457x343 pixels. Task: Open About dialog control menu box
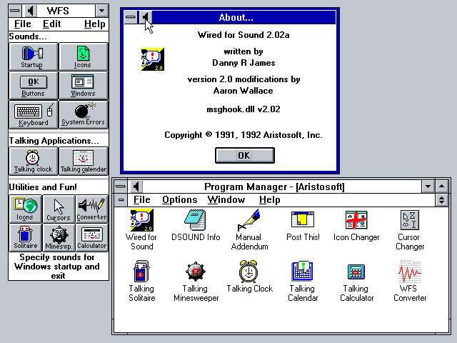pos(130,17)
